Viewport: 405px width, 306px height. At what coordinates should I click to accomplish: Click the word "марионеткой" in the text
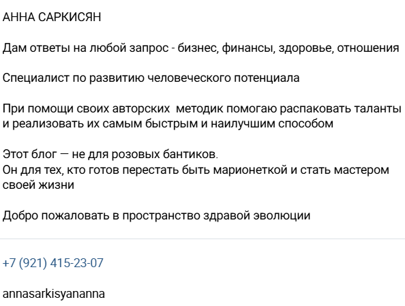pos(250,170)
